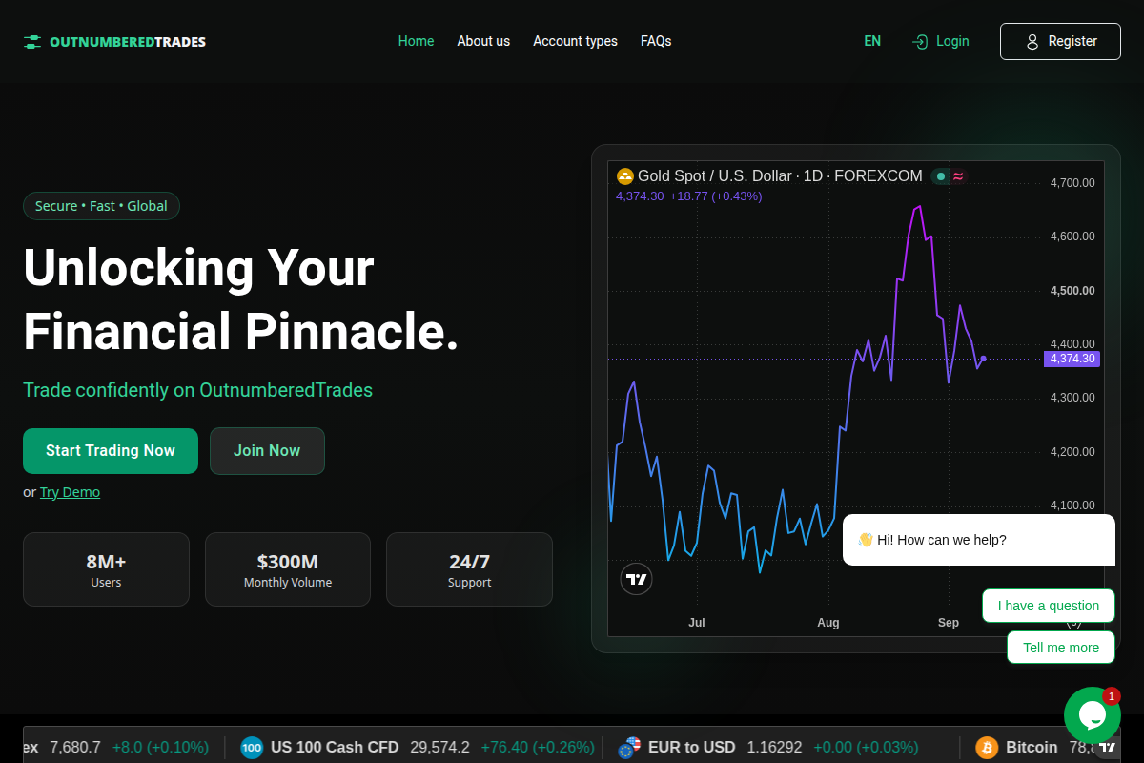
Task: Open the EN language selector
Action: click(872, 41)
